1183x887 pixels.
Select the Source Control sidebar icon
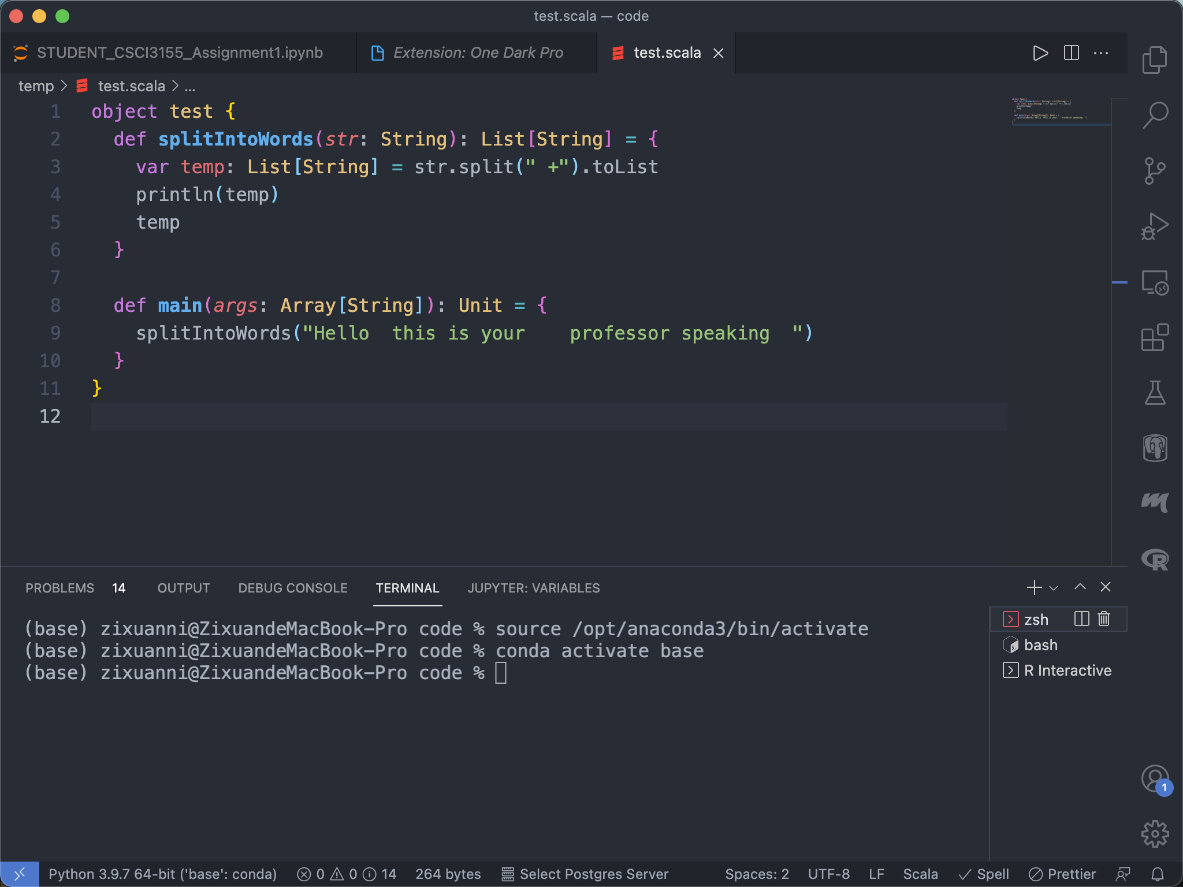pos(1155,170)
